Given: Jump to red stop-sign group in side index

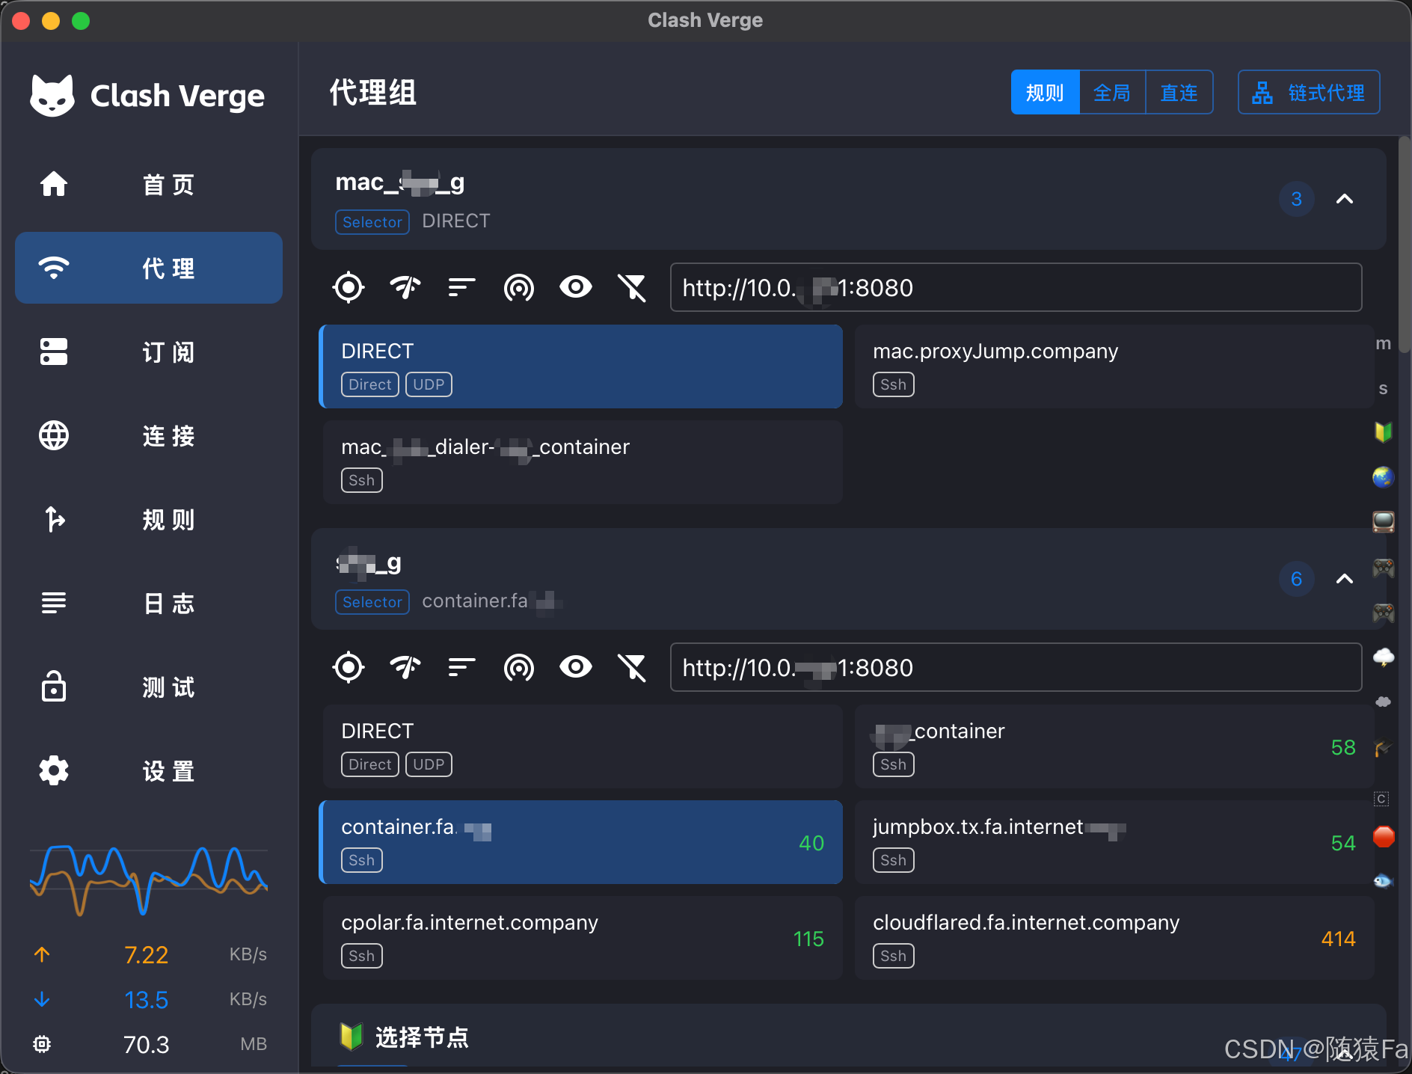Looking at the screenshot, I should pos(1384,836).
